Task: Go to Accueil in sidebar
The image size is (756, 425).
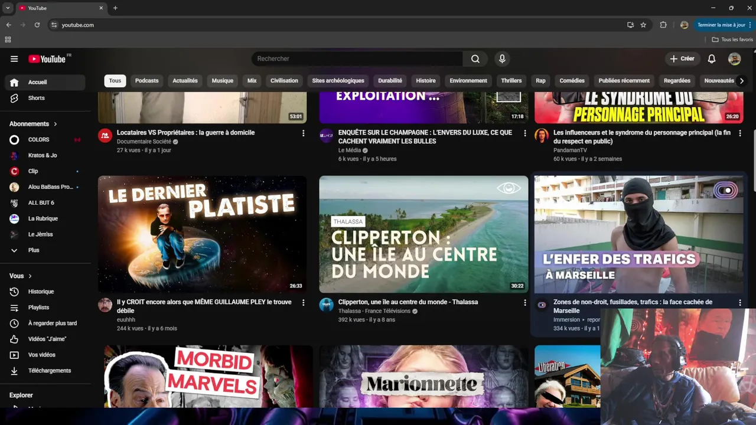Action: pos(45,82)
